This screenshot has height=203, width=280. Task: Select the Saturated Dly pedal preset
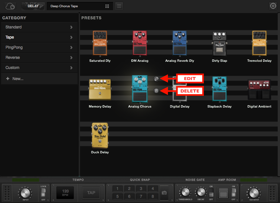point(100,43)
